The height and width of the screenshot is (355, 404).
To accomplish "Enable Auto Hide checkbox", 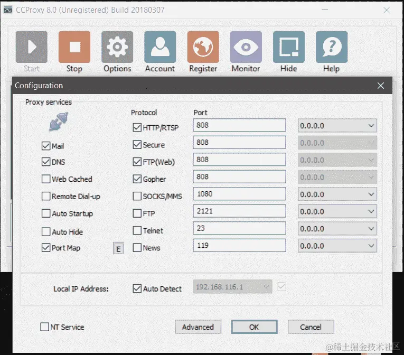I will [x=46, y=232].
